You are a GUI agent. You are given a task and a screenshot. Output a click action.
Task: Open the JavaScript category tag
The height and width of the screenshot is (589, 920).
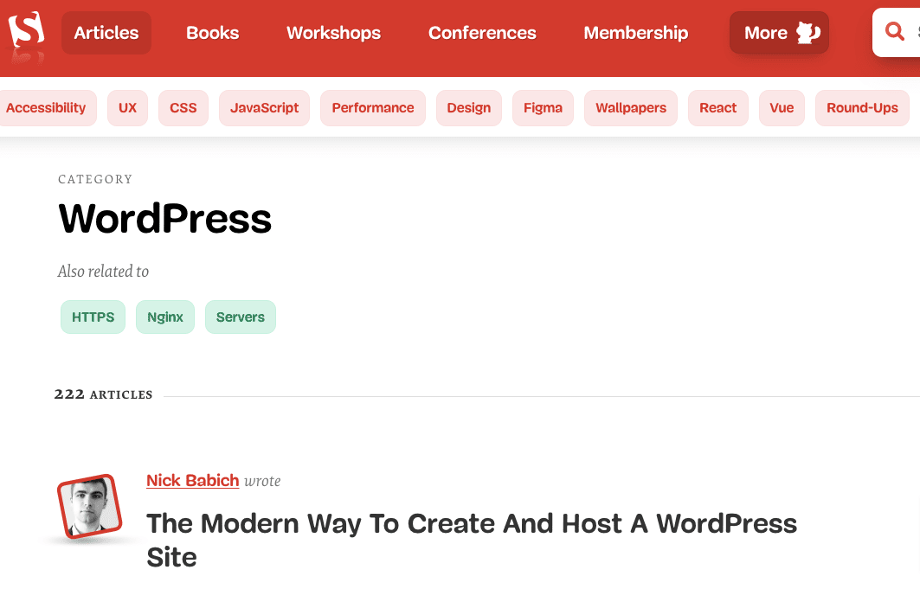click(x=264, y=108)
